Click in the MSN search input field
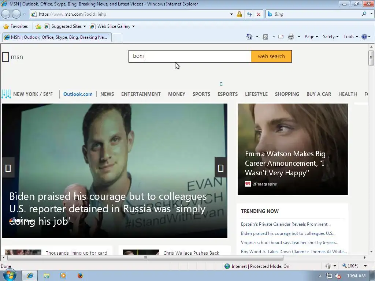 (x=190, y=56)
